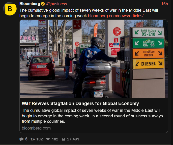The width and height of the screenshot is (173, 145).
Task: Click the retweet count of 102
Action: pos(40,139)
